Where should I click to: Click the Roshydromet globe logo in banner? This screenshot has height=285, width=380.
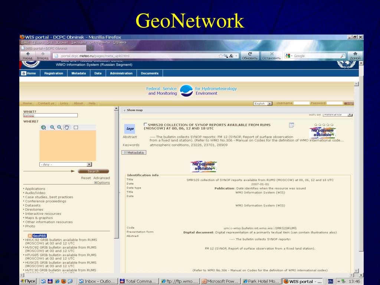(186, 91)
